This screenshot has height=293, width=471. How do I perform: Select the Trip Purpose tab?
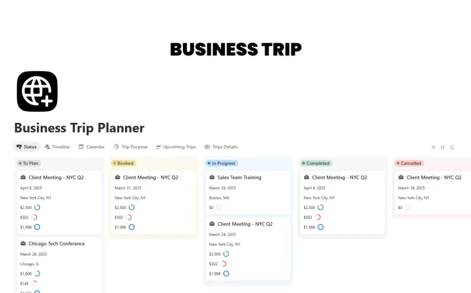(x=131, y=147)
